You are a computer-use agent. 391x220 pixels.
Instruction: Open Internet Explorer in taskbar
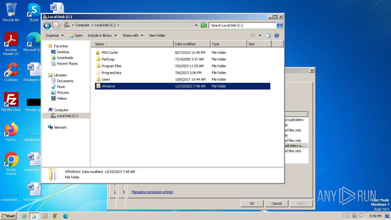coord(24,216)
